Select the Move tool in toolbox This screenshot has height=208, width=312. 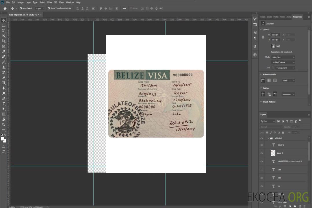pyautogui.click(x=3, y=20)
